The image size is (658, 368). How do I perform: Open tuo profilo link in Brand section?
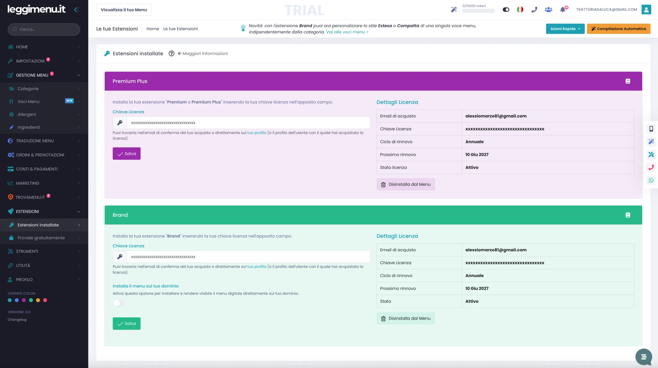click(x=257, y=267)
